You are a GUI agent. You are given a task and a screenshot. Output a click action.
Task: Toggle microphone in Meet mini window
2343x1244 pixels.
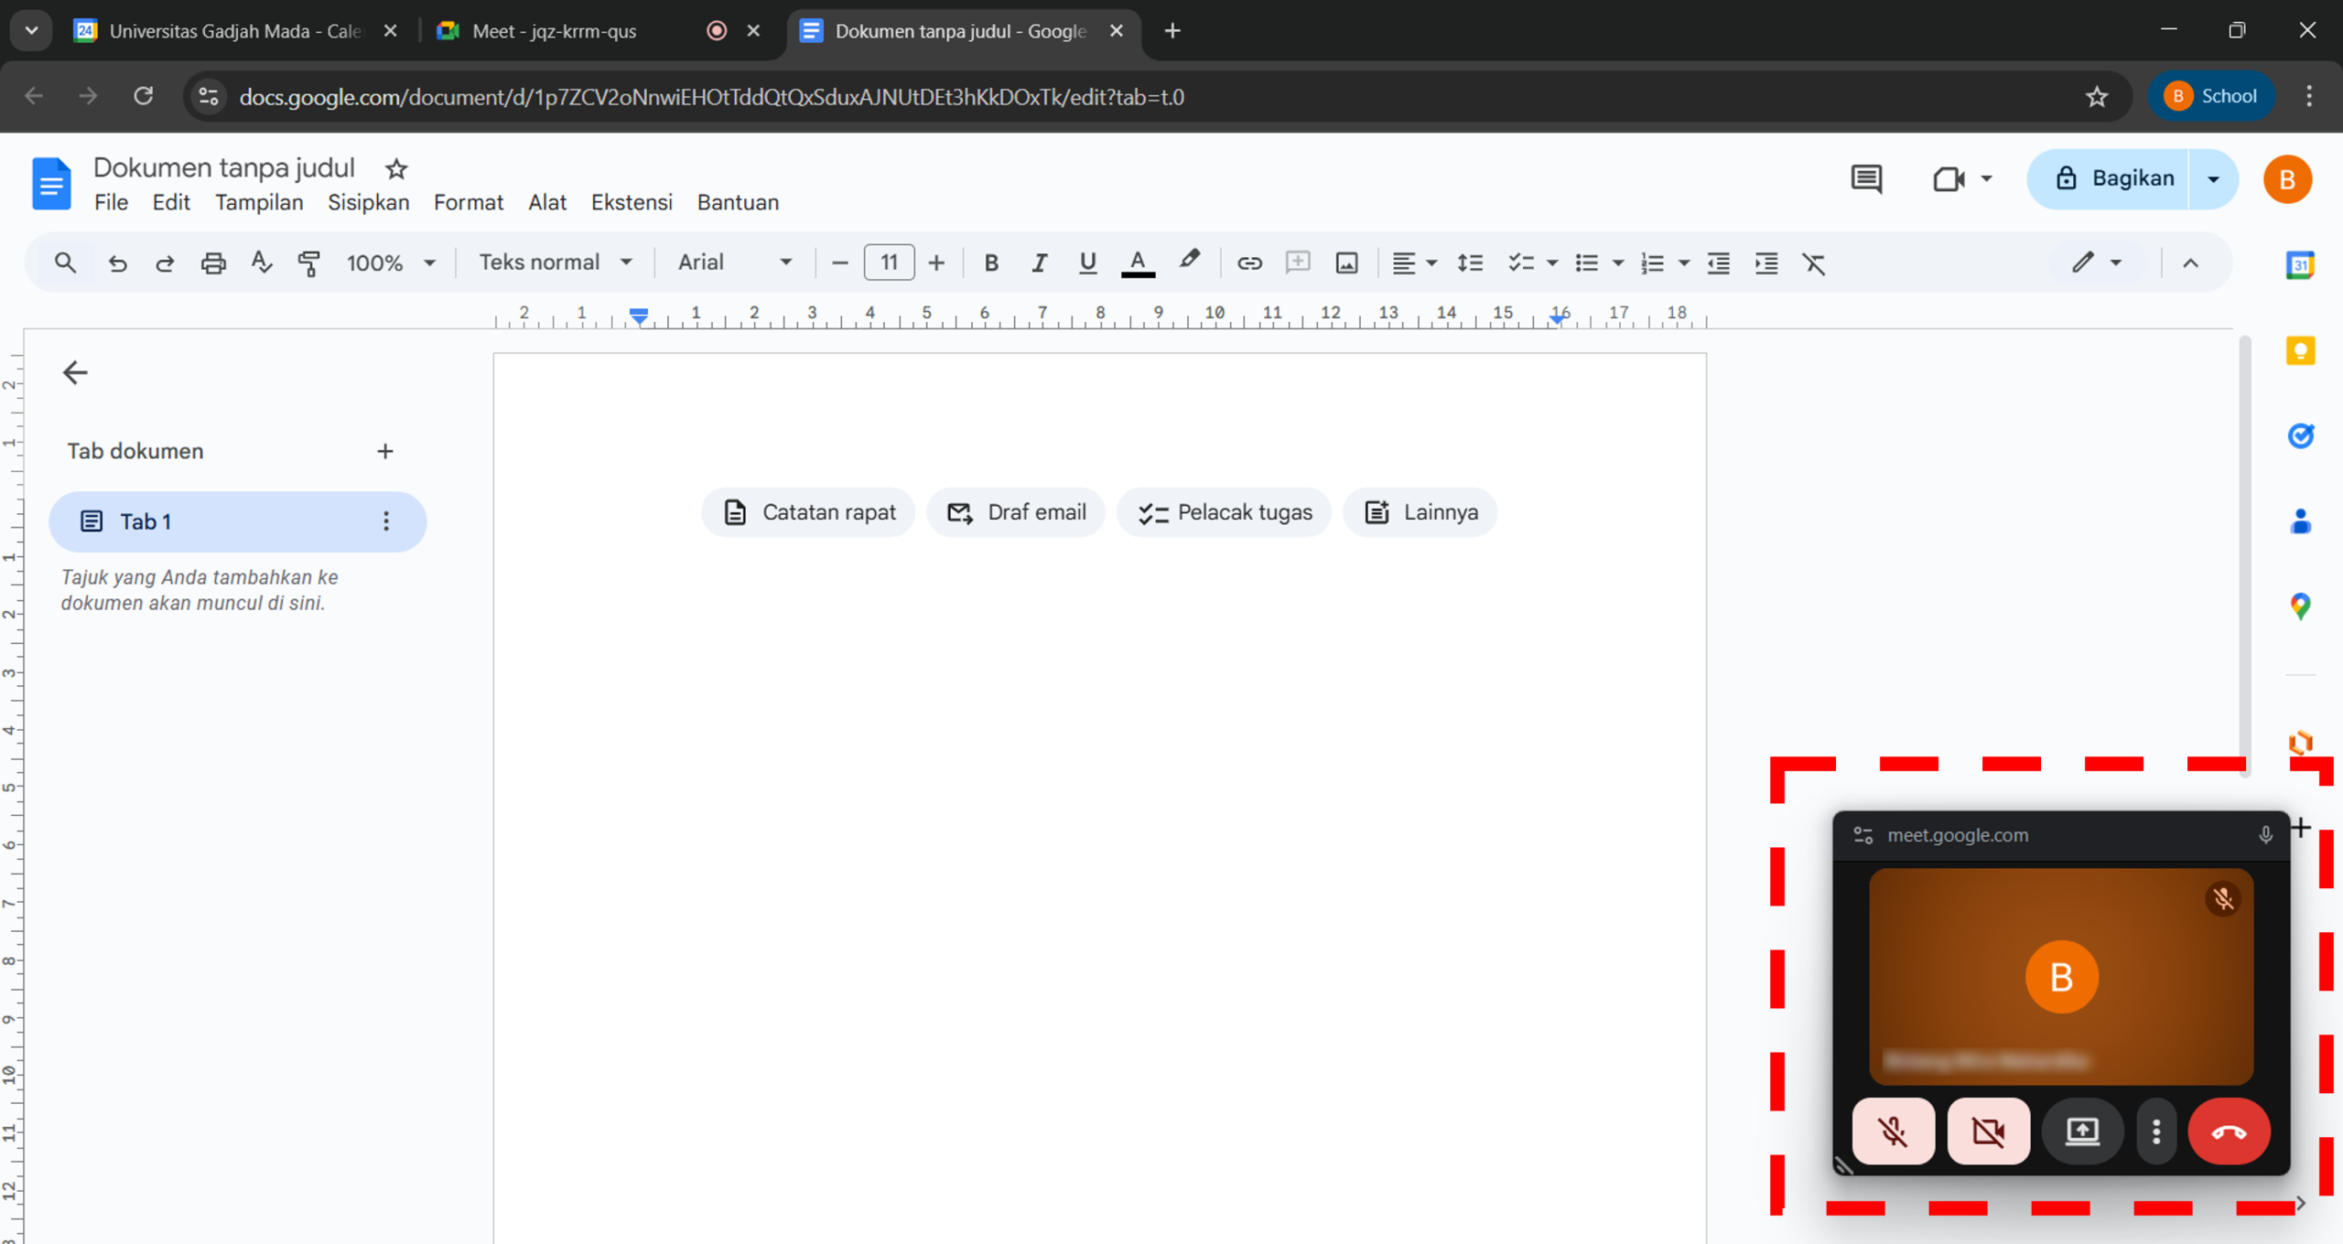point(1893,1131)
